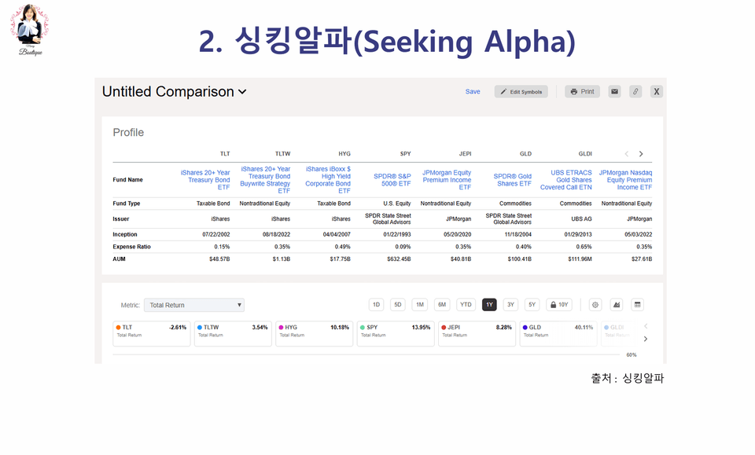
Task: Switch to chart view icon
Action: tap(617, 304)
